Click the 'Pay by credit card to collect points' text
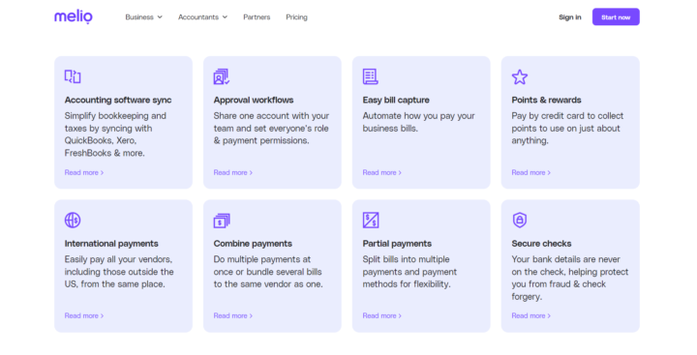The image size is (697, 355). pyautogui.click(x=567, y=128)
